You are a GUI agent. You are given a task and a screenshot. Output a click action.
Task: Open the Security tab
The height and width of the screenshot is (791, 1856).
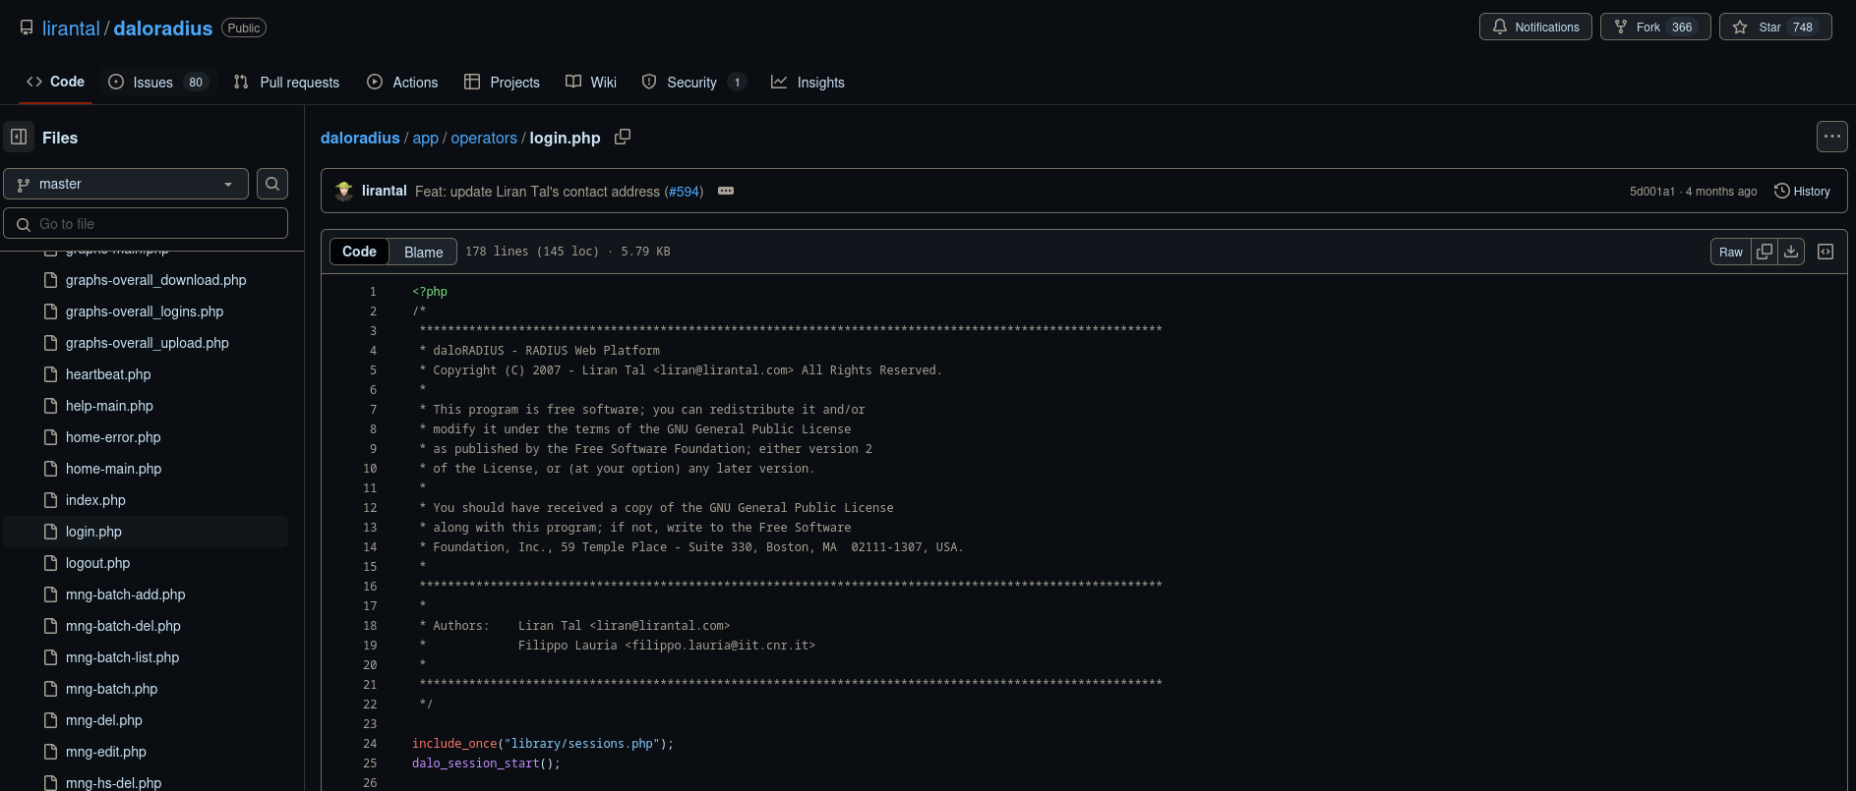click(x=693, y=82)
